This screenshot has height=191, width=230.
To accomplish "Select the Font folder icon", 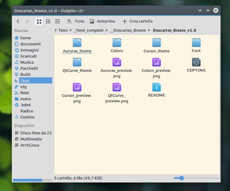I will pyautogui.click(x=196, y=43).
